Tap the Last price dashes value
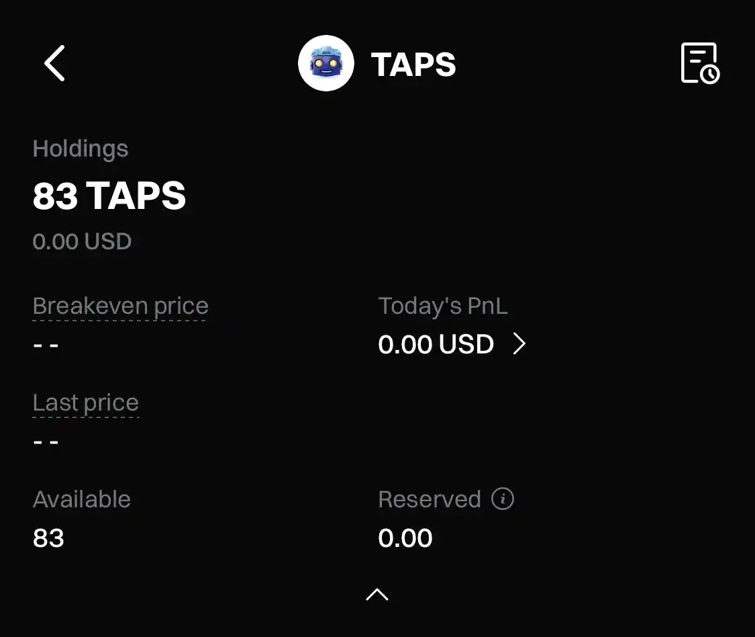 46,441
